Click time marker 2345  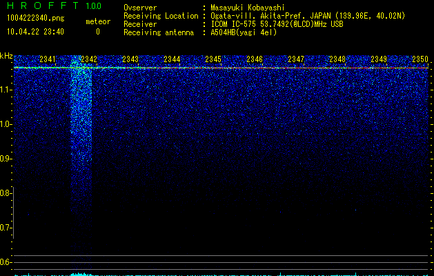(213, 59)
